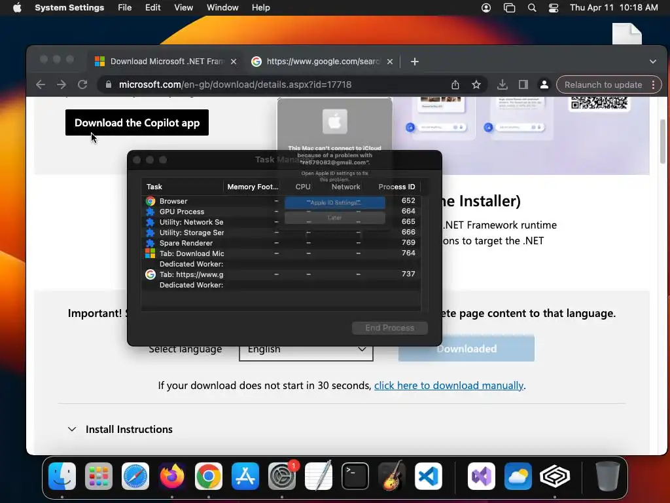Open the cloud weather app in Dock
Image resolution: width=670 pixels, height=503 pixels.
518,476
